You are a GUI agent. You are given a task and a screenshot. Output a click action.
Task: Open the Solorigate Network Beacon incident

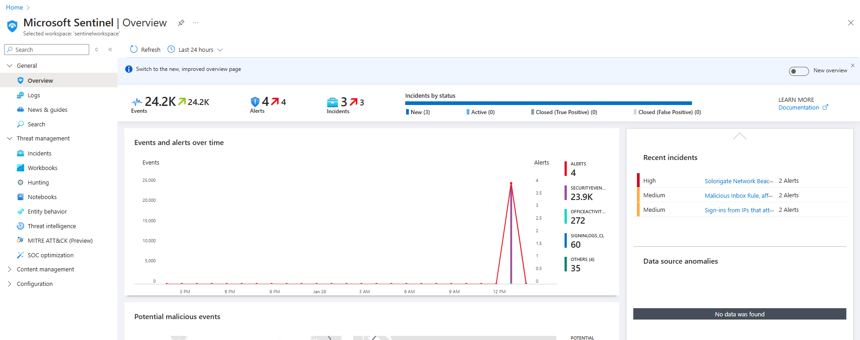(739, 181)
